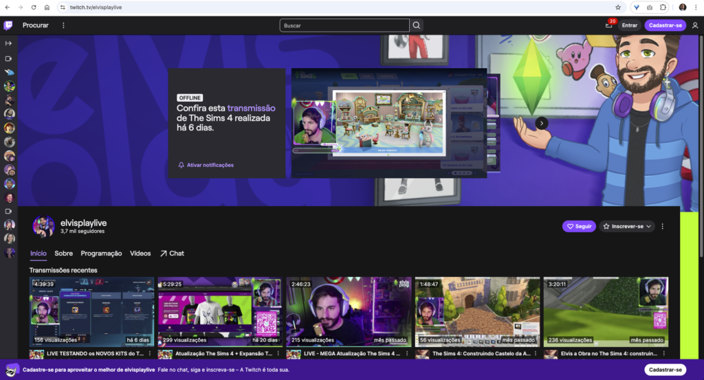704x380 pixels.
Task: Bookmark the page with the star icon
Action: tap(618, 7)
